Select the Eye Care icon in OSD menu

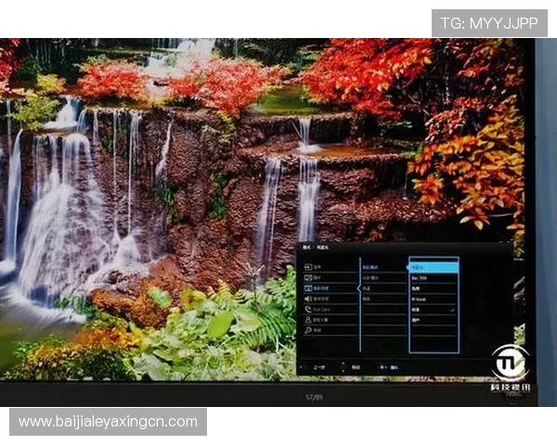point(307,310)
